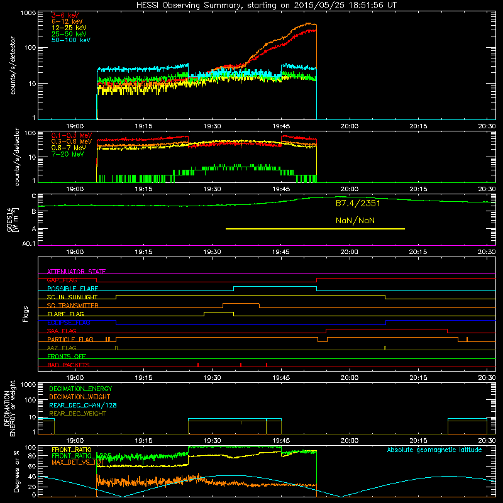Click the REAR_DEC_WEIGHT legend label
Image resolution: width=503 pixels, height=503 pixels.
pos(77,414)
